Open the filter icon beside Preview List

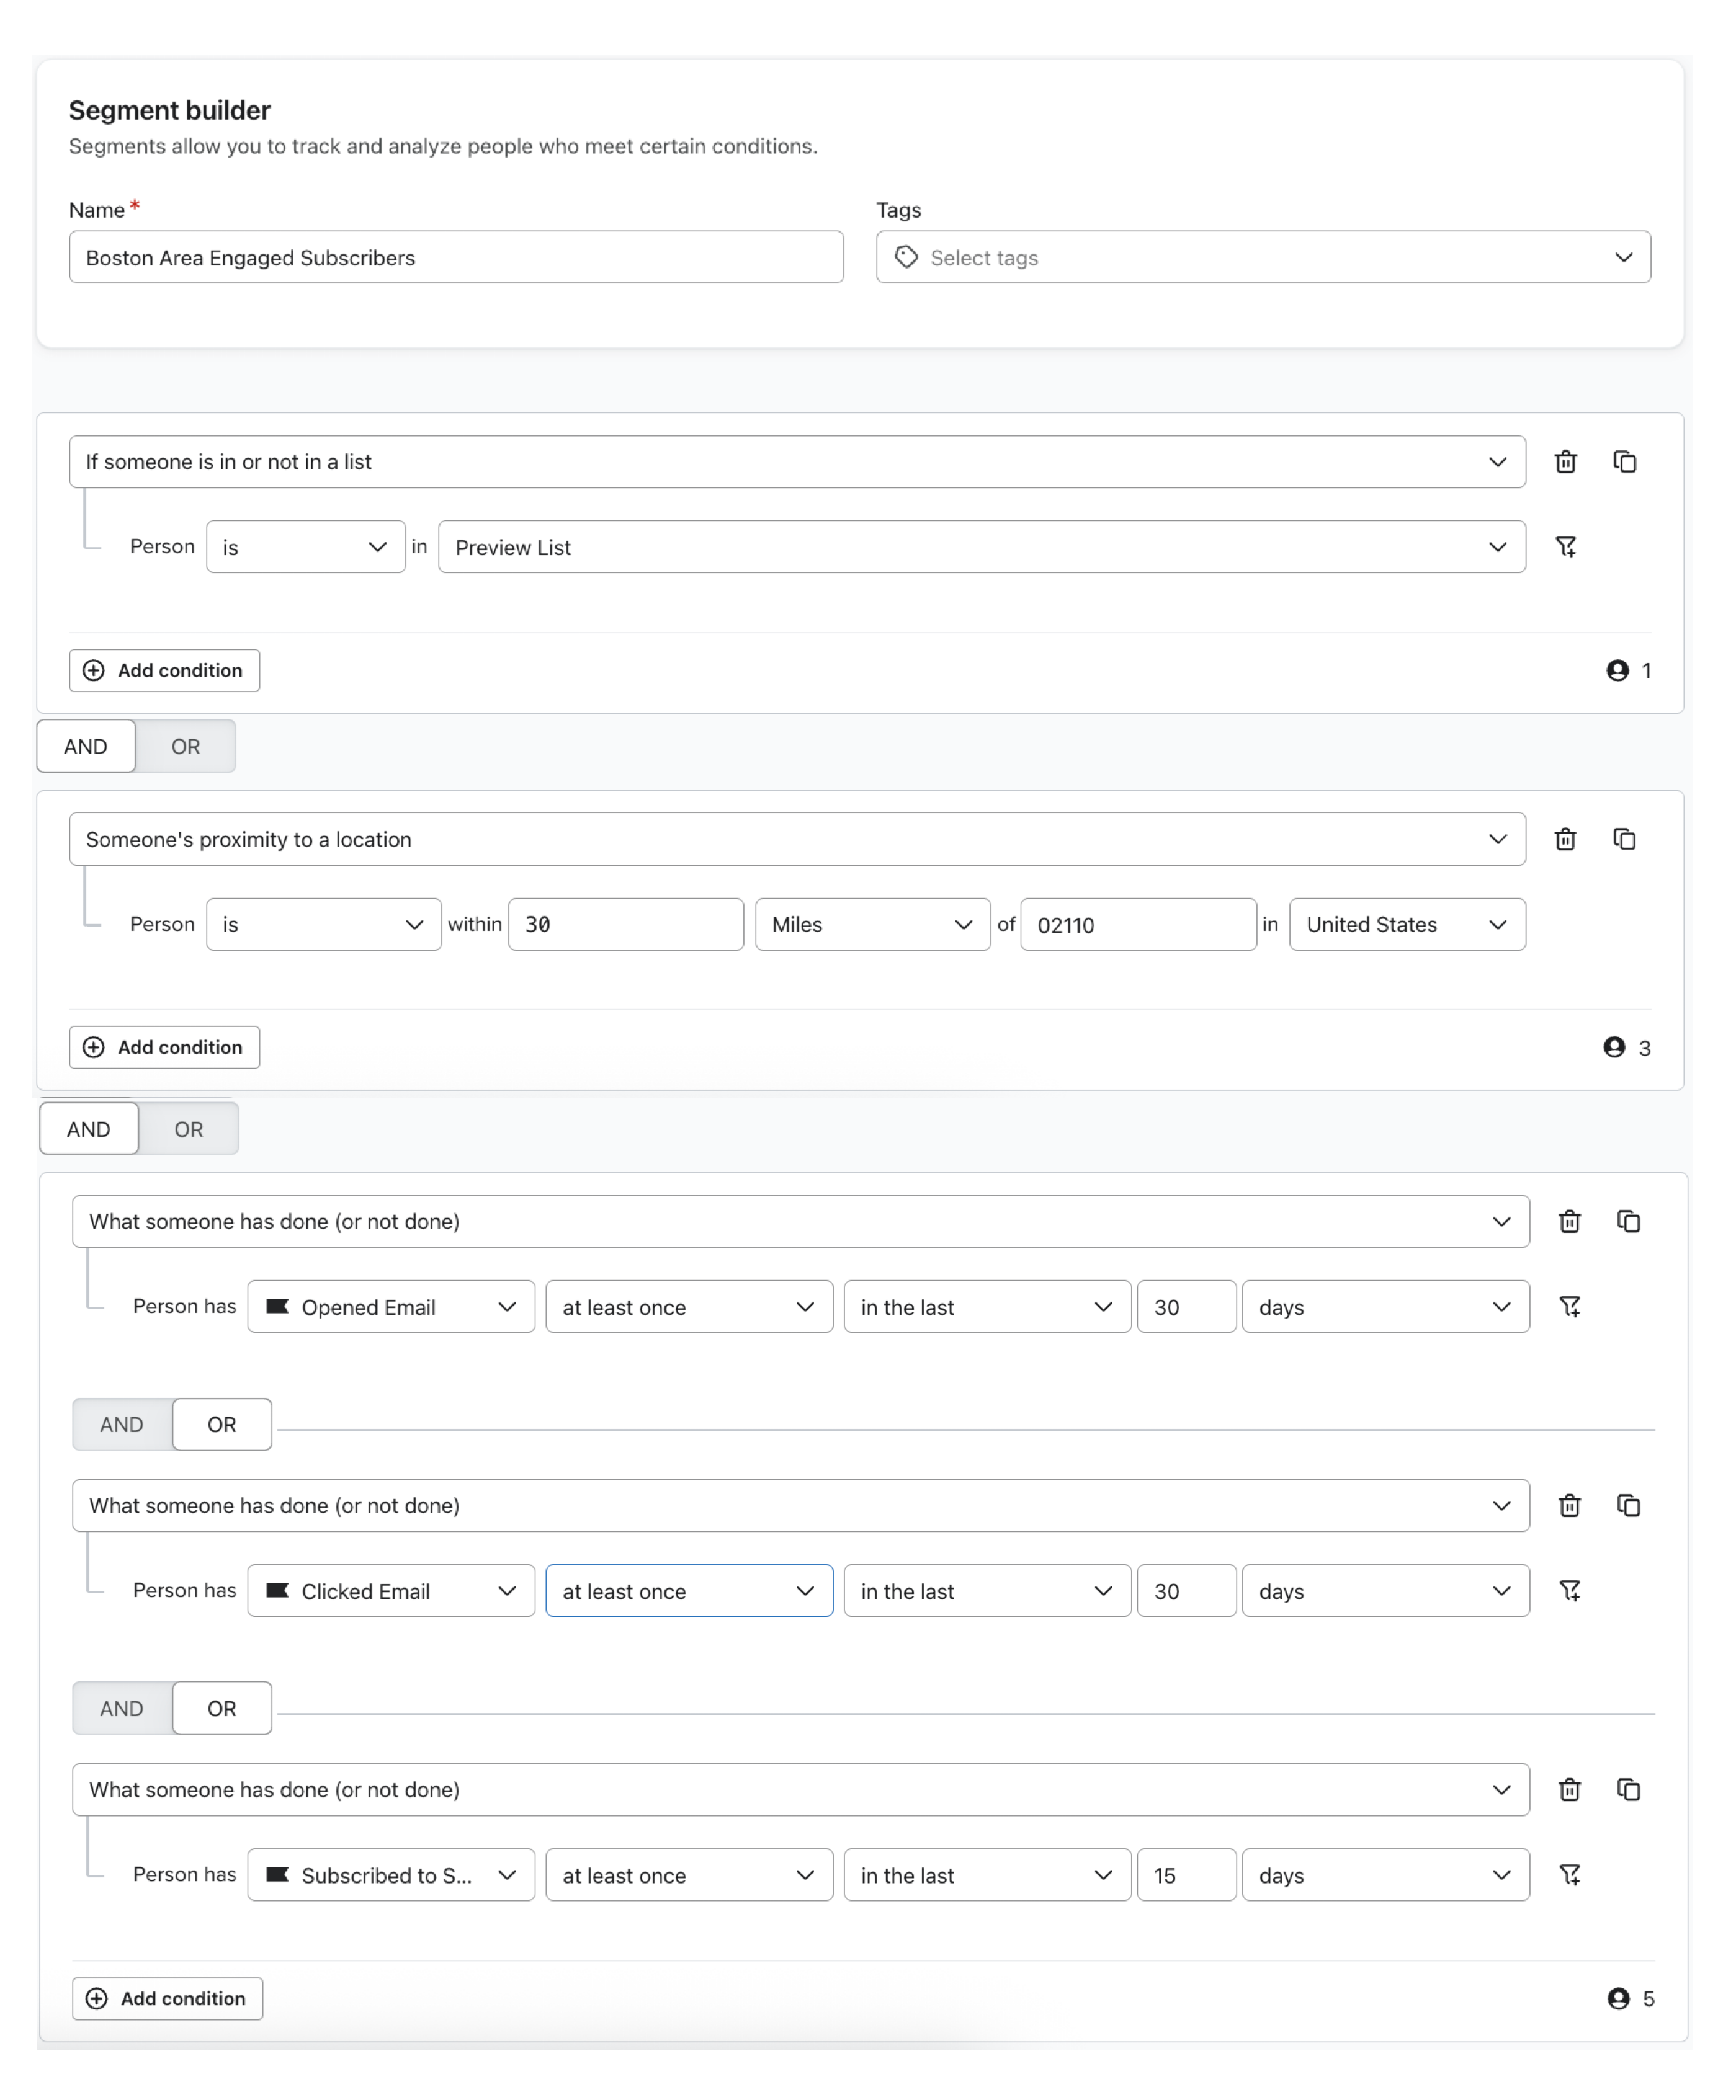point(1567,547)
